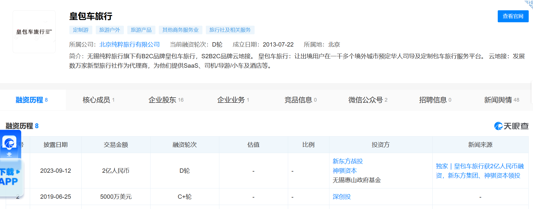Open investor link 神骐资本
533x209 pixels.
(345, 171)
